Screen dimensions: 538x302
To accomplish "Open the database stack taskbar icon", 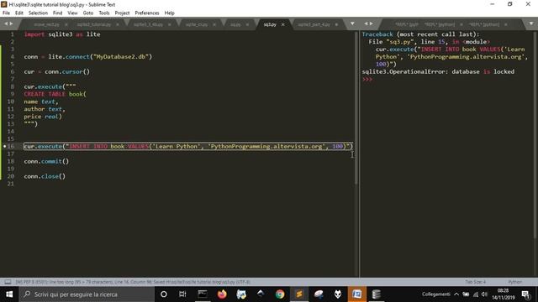I will [x=377, y=294].
